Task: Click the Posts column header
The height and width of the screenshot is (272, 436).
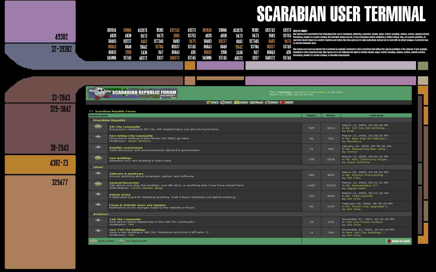Action: click(x=331, y=116)
